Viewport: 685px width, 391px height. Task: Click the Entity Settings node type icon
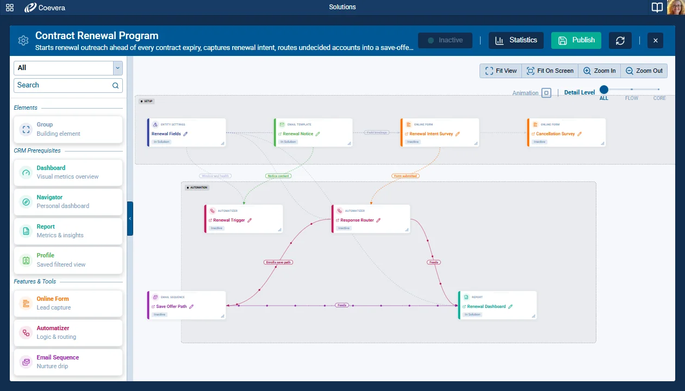click(x=155, y=124)
